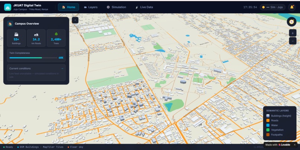Click the Twin Completeness label
This screenshot has height=150, width=300.
click(x=19, y=53)
